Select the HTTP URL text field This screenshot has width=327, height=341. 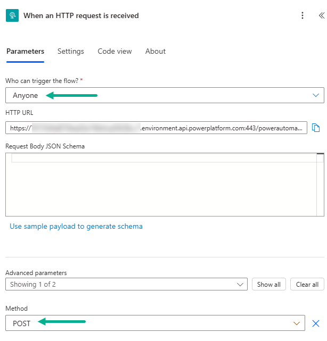pos(156,128)
